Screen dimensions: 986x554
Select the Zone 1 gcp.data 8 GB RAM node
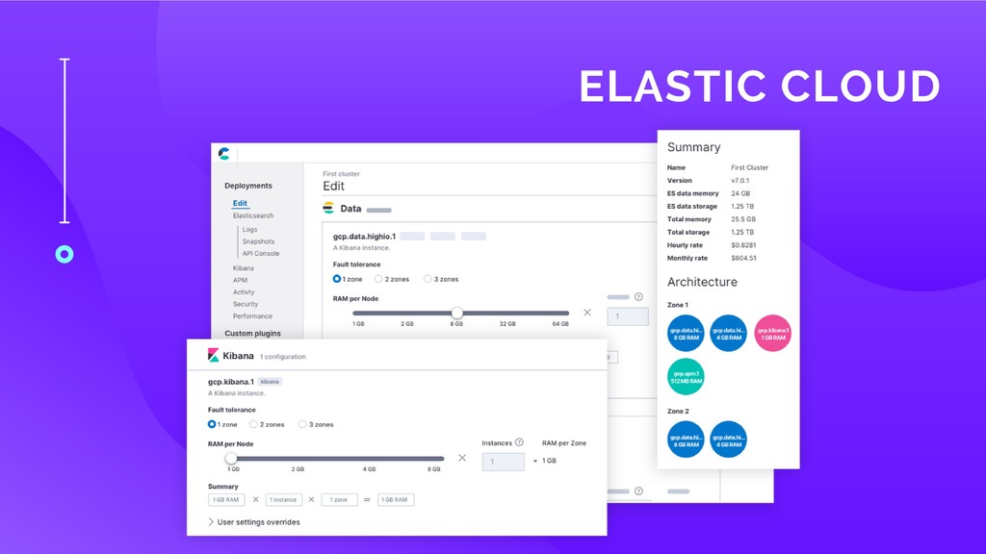pos(686,333)
